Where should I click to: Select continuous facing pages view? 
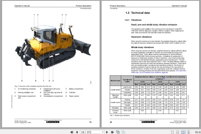click(189, 132)
